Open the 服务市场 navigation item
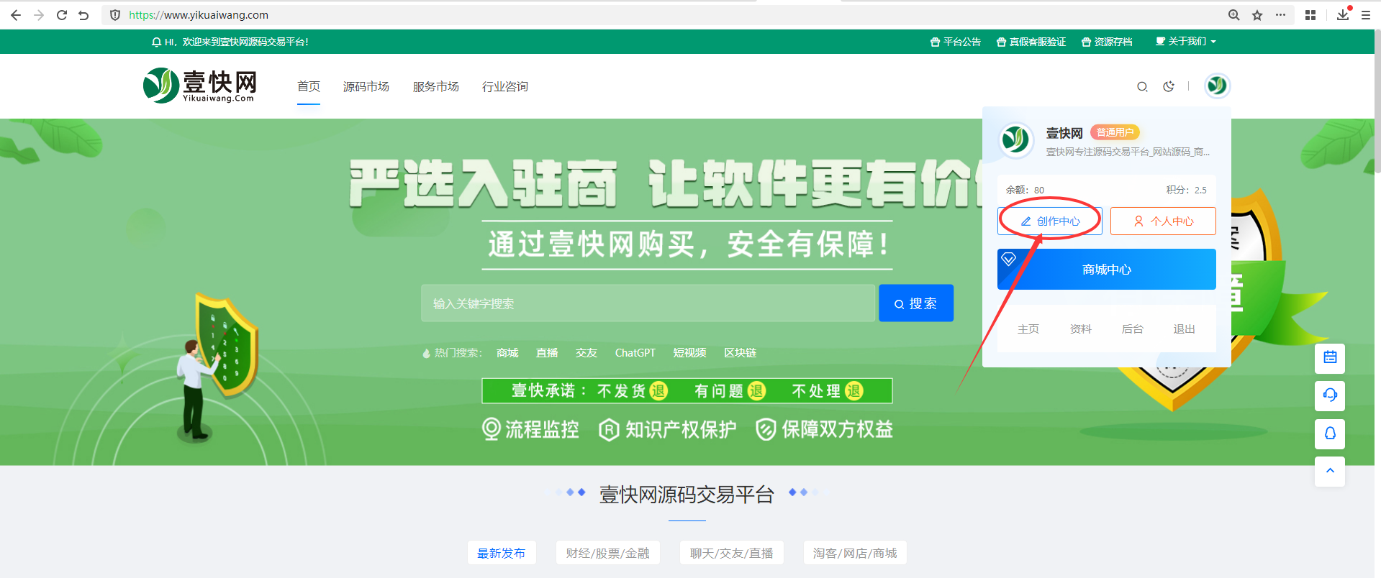The width and height of the screenshot is (1381, 578). click(x=436, y=86)
